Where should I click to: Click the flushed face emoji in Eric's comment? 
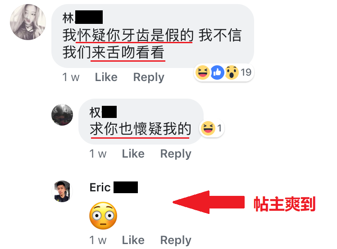[x=103, y=216]
